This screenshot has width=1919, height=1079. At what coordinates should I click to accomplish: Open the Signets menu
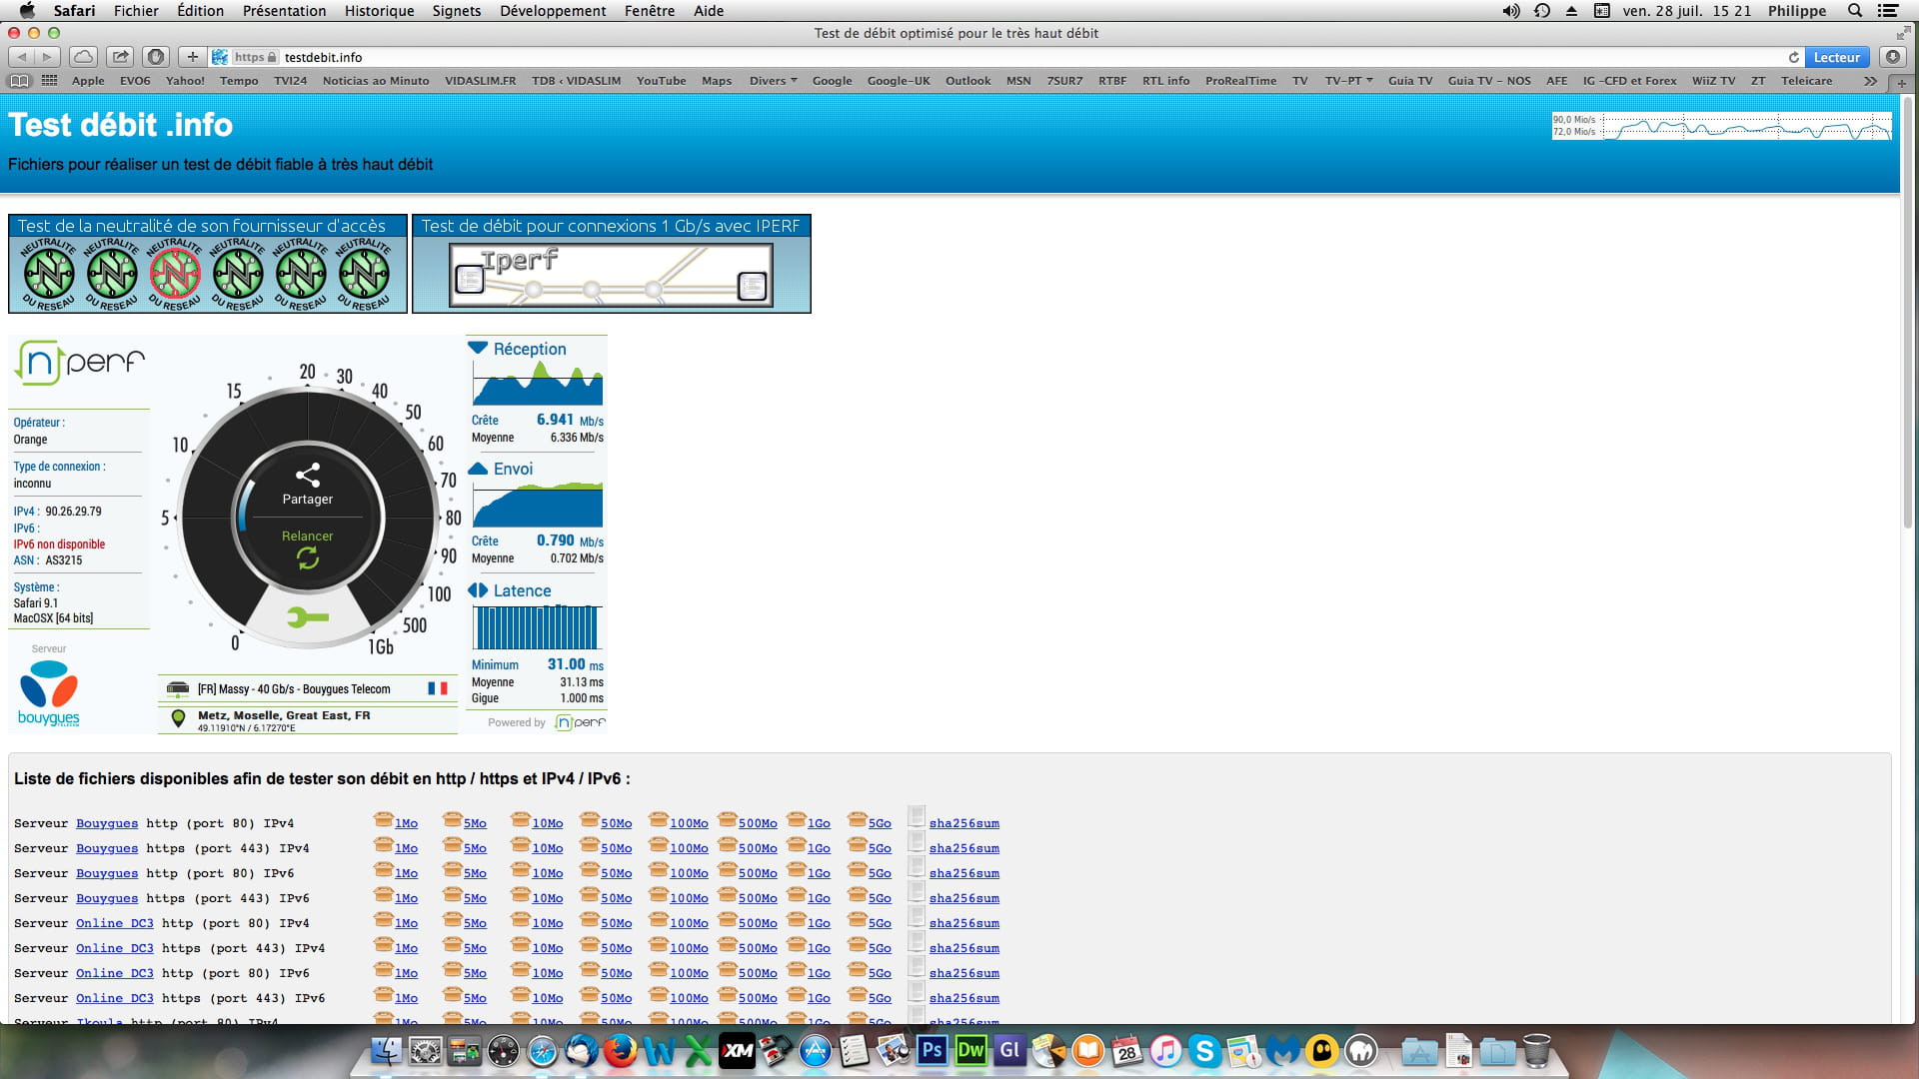point(457,11)
